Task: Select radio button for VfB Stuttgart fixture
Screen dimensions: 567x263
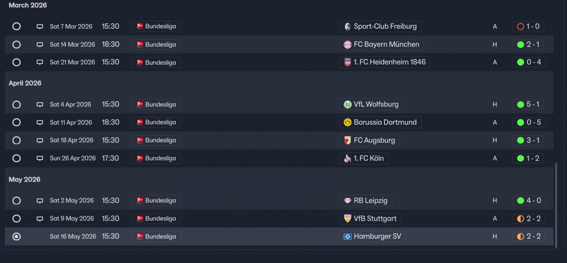Action: (16, 219)
